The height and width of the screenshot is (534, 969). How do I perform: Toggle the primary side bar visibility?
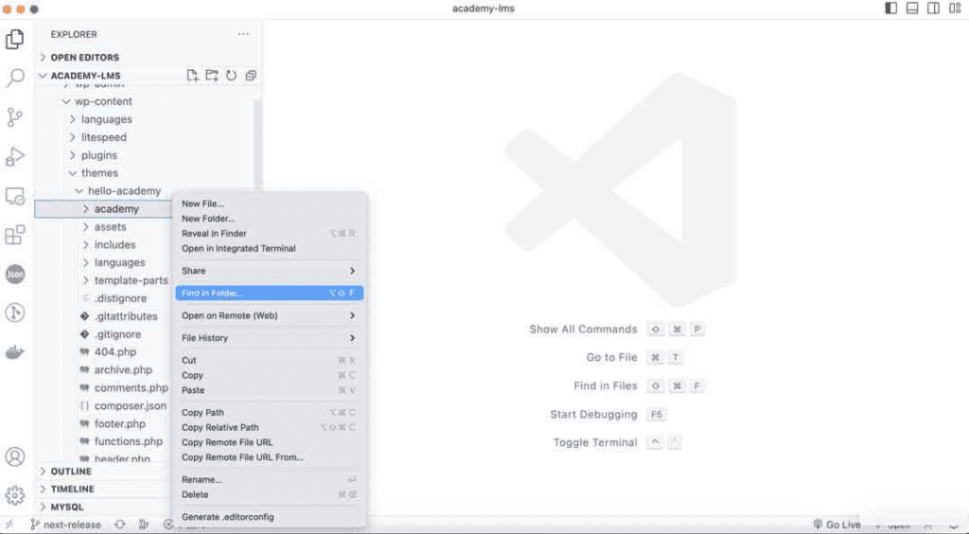click(x=890, y=9)
